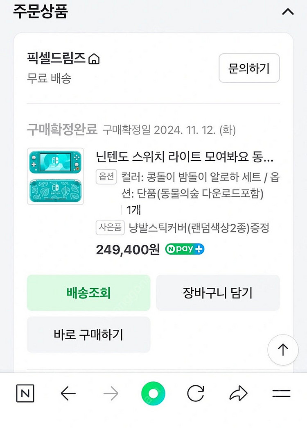
Task: Open the Naver N home icon
Action: click(25, 394)
